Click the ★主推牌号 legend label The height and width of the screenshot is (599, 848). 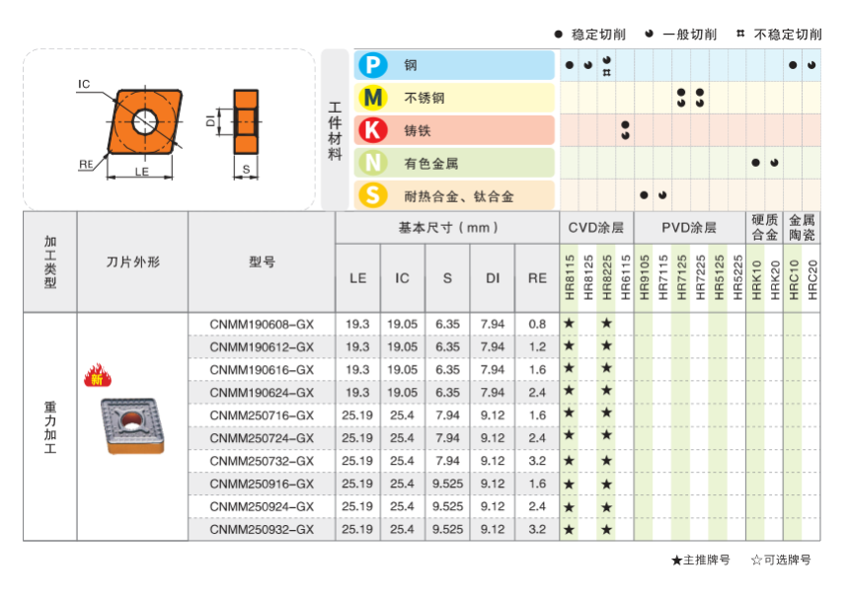point(700,561)
